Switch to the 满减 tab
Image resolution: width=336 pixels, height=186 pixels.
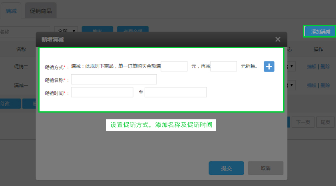coord(11,11)
